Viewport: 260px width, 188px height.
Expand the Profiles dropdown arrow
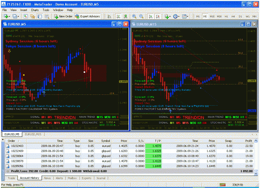(x=18, y=17)
